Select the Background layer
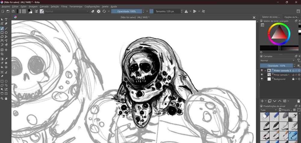 (279, 79)
